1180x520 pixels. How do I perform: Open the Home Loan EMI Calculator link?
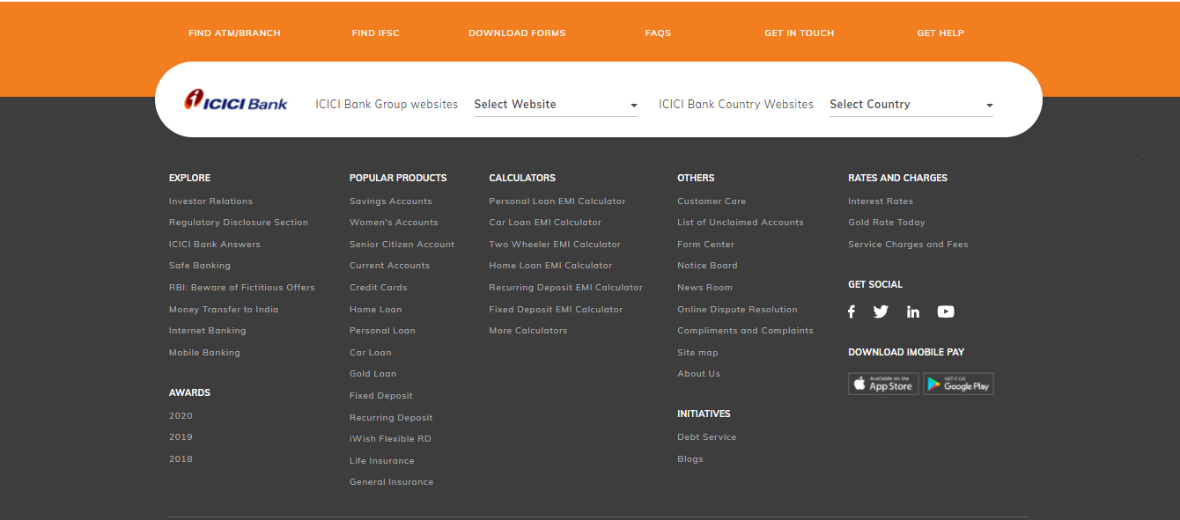pos(550,266)
